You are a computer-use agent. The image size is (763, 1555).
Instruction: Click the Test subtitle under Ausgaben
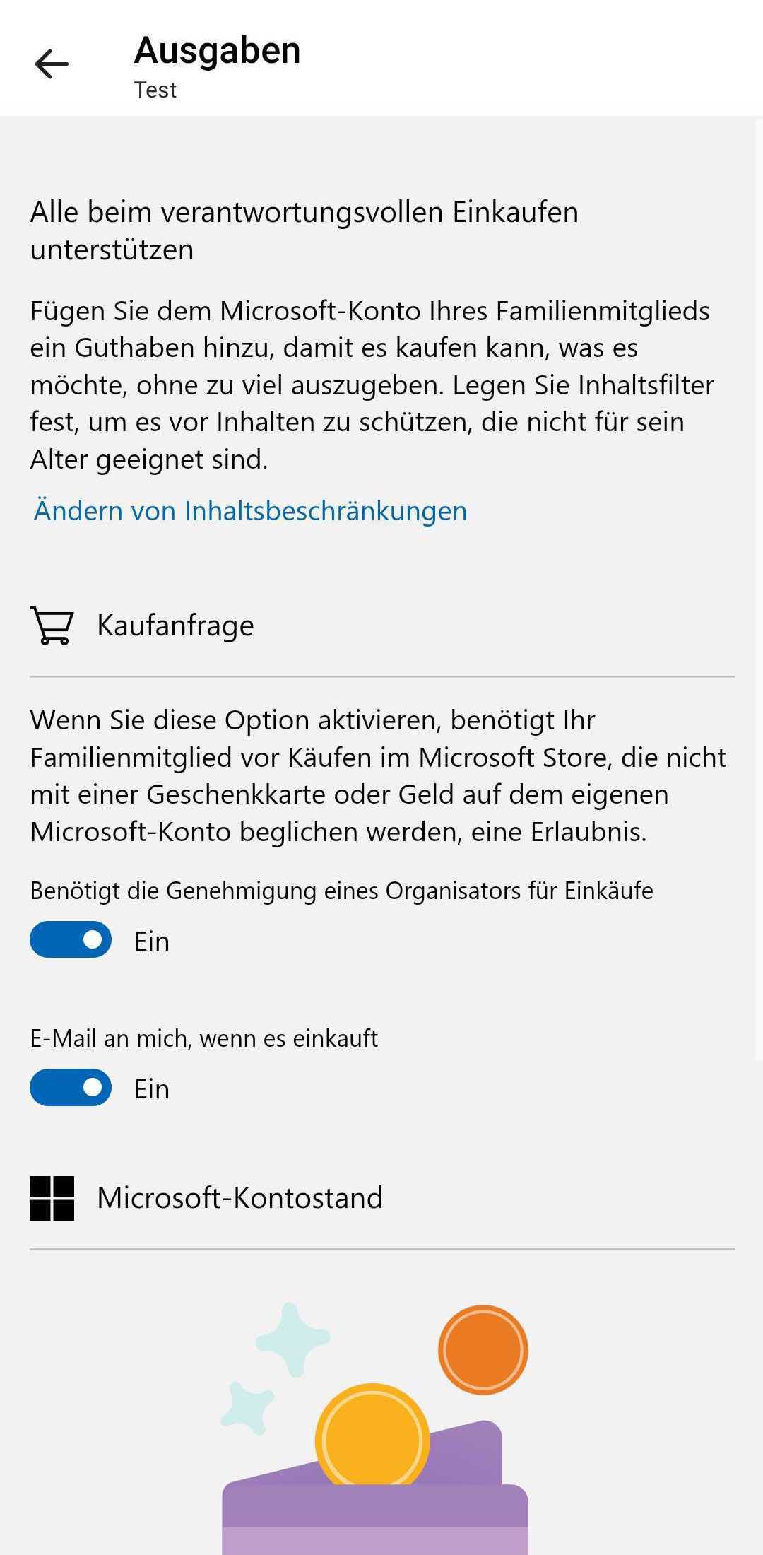point(155,90)
